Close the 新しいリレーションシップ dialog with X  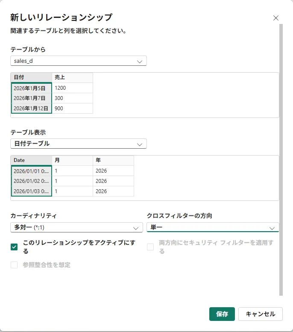275,18
